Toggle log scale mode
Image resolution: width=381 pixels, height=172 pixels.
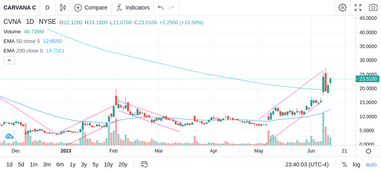click(356, 164)
